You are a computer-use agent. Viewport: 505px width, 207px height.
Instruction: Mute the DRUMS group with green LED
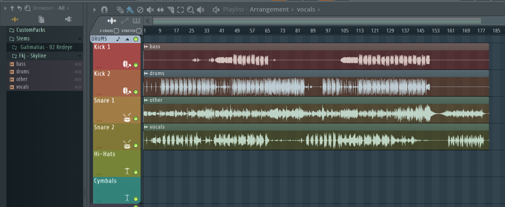[x=136, y=39]
